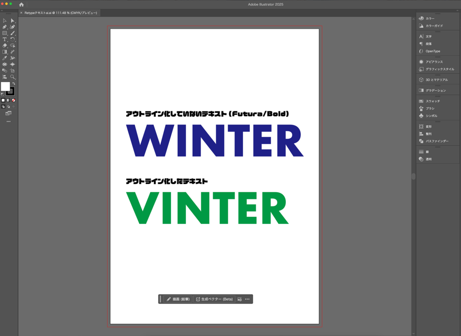The width and height of the screenshot is (461, 336).
Task: Click the アウトライン化したテキスト heading
Action: (x=167, y=181)
